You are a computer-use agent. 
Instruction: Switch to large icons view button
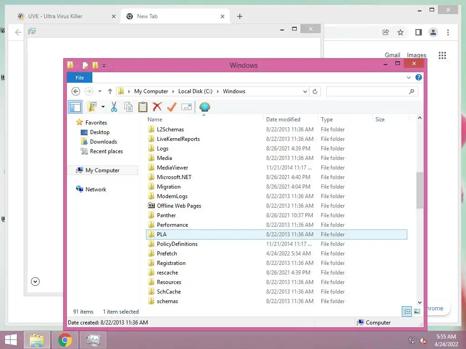417,311
